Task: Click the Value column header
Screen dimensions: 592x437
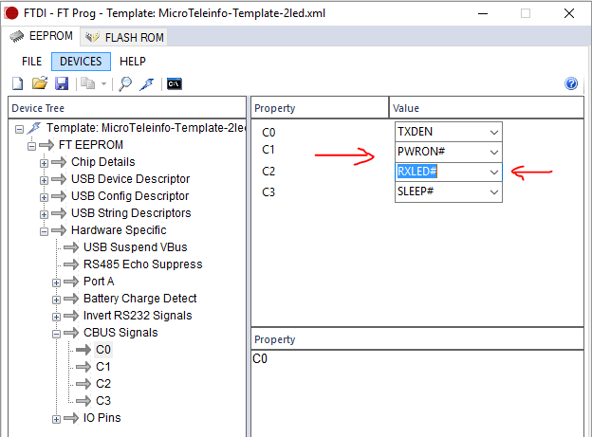Action: point(487,108)
